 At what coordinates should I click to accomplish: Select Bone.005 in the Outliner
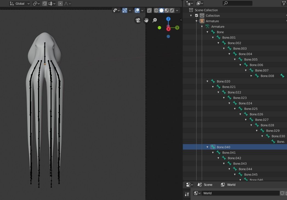click(x=251, y=59)
